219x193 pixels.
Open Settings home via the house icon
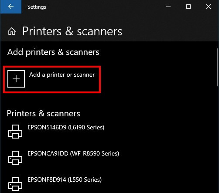12,31
